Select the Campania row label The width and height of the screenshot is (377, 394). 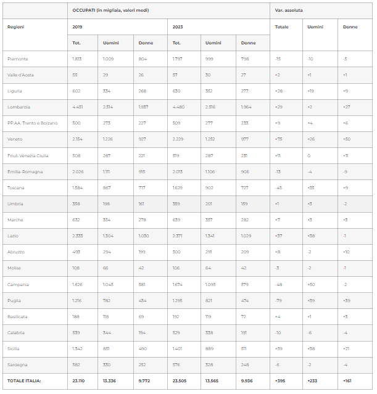click(x=19, y=285)
